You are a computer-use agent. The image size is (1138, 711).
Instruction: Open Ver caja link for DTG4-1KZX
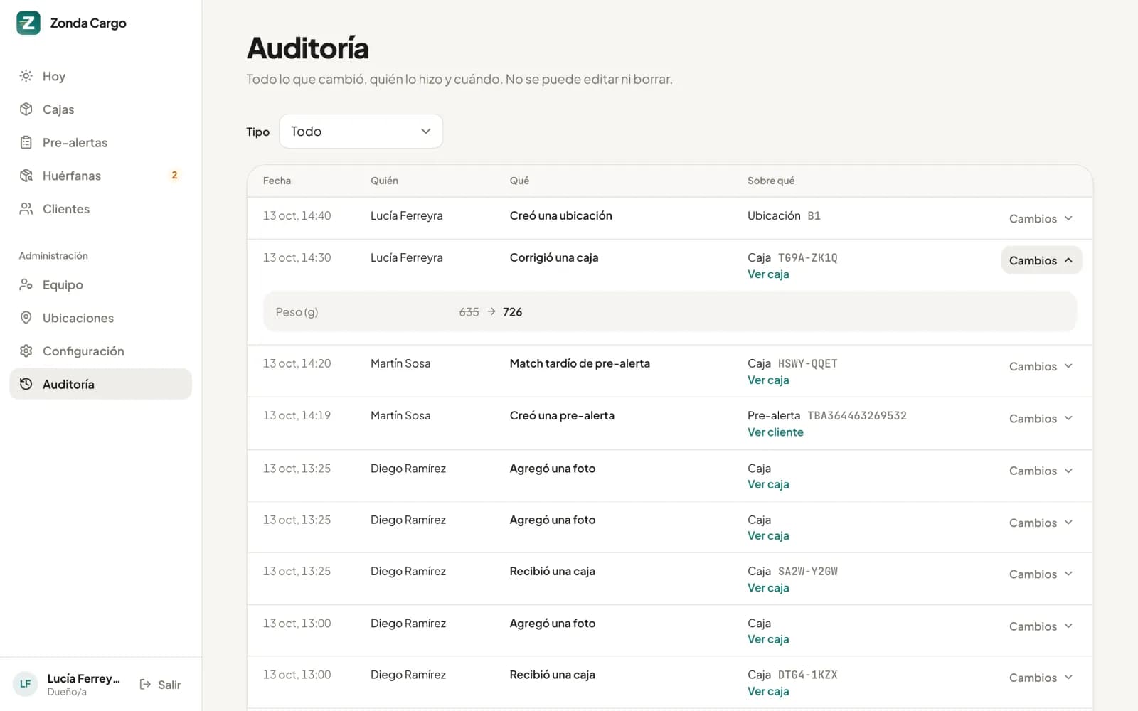[x=768, y=691]
